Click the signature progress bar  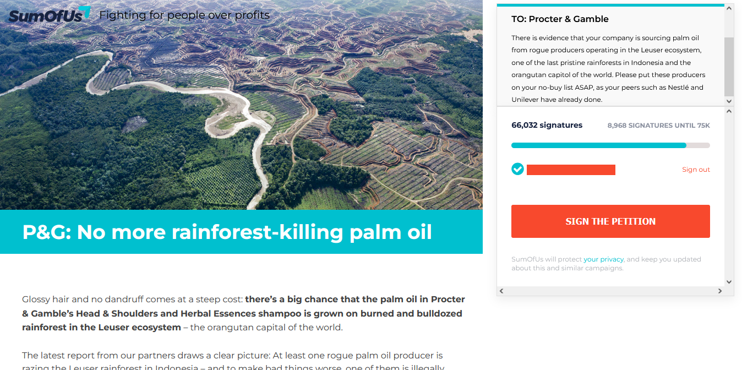(610, 145)
